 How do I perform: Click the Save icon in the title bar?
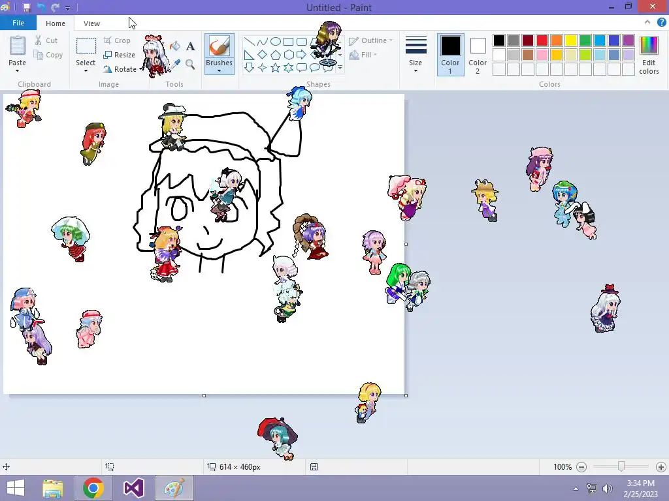(x=27, y=7)
